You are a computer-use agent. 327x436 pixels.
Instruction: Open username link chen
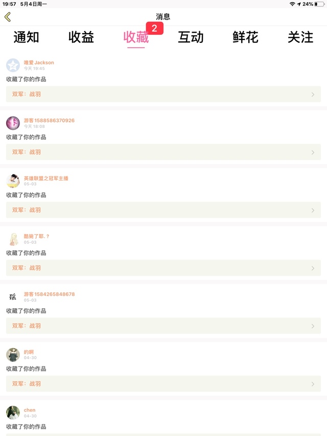point(30,410)
